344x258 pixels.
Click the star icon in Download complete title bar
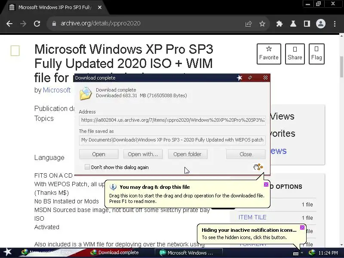point(240,78)
